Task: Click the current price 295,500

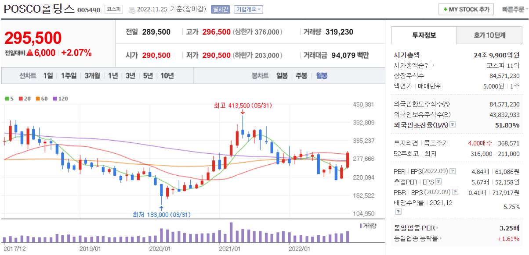Action: pyautogui.click(x=33, y=38)
